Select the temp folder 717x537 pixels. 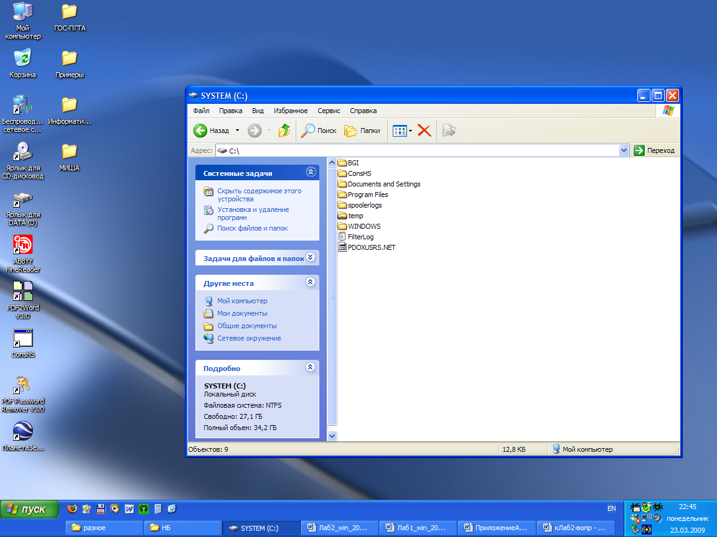(350, 216)
